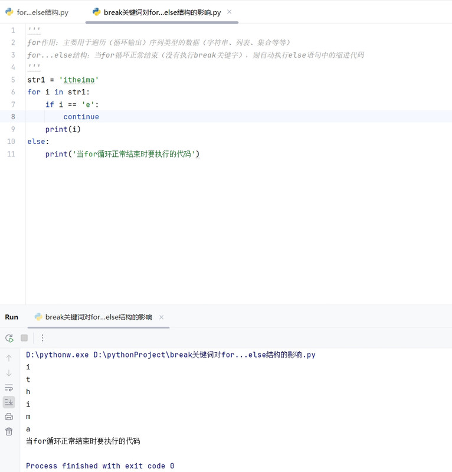Click the Python icon on the active editor tab
452x472 pixels.
pos(96,12)
